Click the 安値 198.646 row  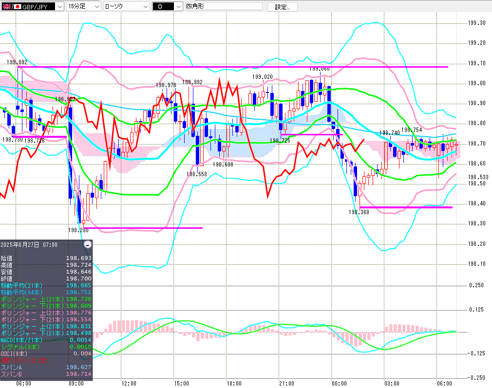tap(46, 272)
